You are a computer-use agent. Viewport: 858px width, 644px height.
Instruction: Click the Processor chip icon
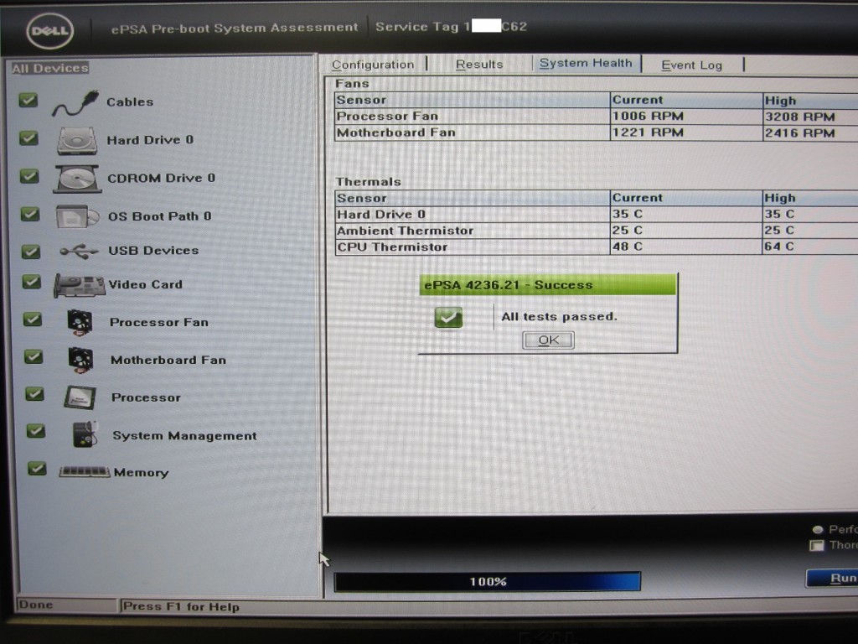pyautogui.click(x=80, y=397)
